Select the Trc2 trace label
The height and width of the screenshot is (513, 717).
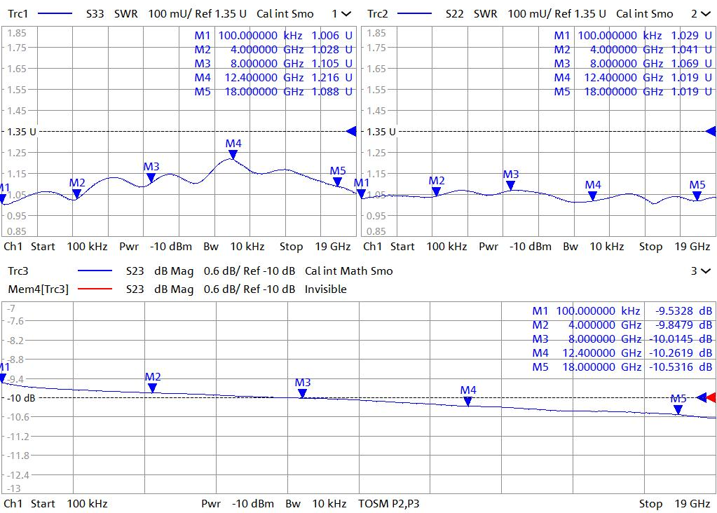378,14
